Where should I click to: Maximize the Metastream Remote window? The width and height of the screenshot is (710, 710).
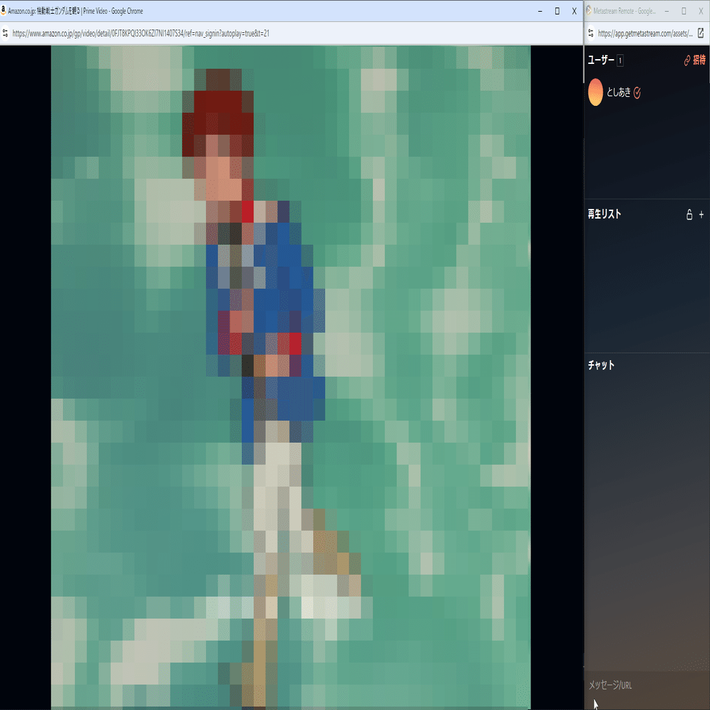coord(684,11)
